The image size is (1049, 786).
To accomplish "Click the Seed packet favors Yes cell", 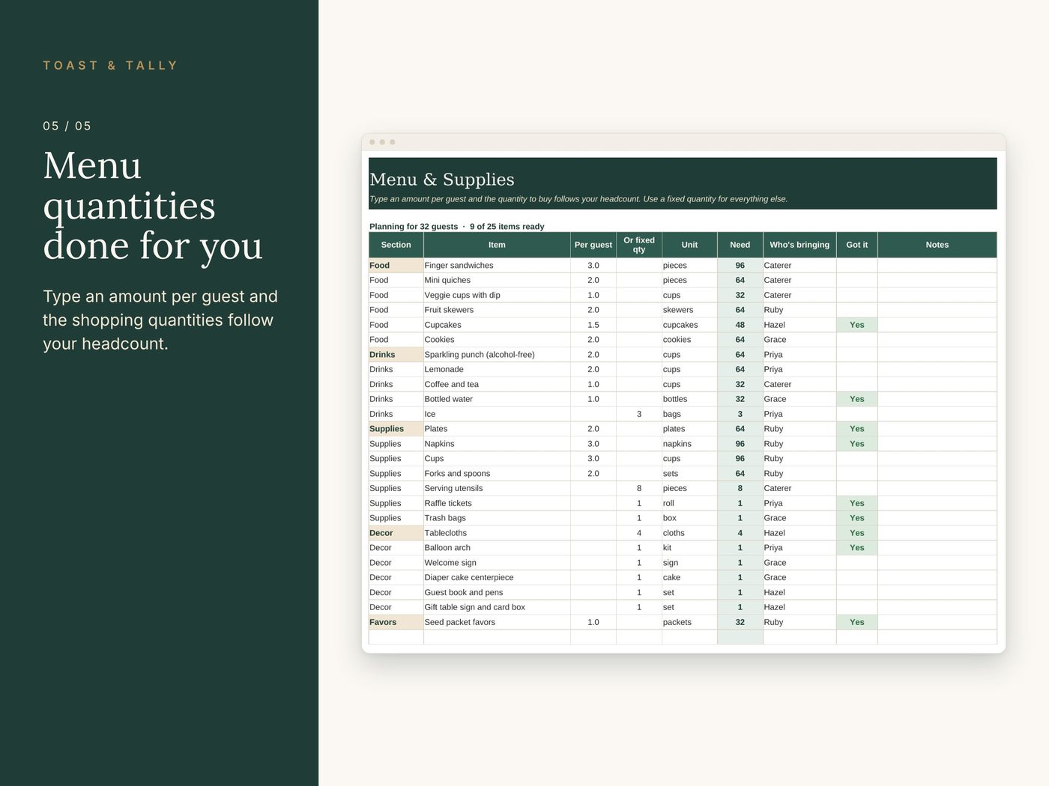I will tap(856, 622).
